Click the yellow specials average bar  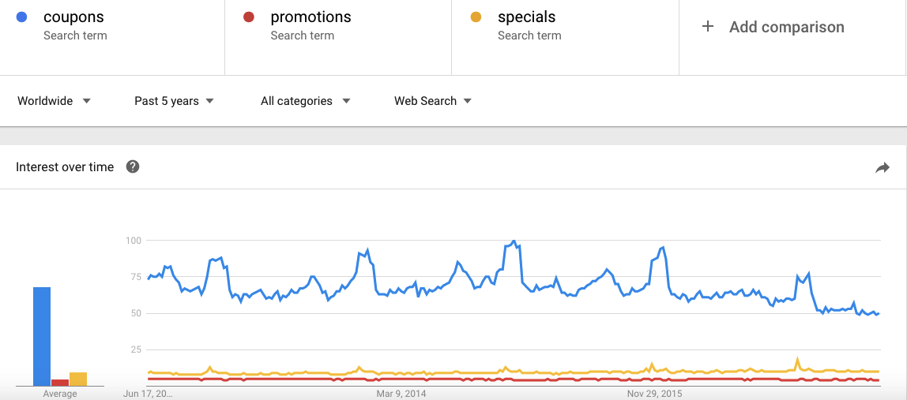[x=78, y=379]
